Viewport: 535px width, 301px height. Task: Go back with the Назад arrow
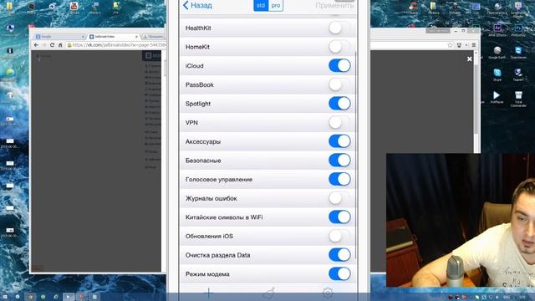(x=197, y=5)
